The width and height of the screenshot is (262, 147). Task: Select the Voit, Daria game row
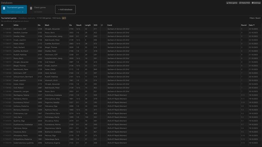[x=131, y=117]
